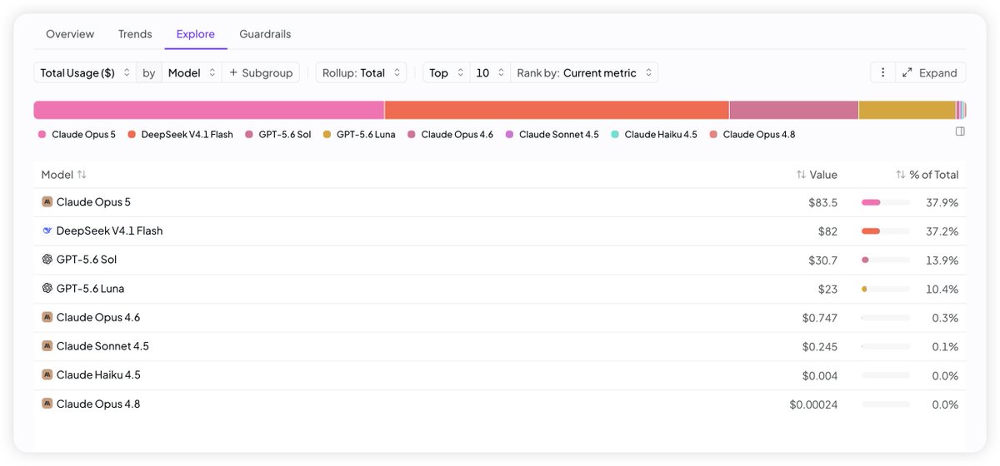Click the 37.2% share progress bar

point(885,231)
